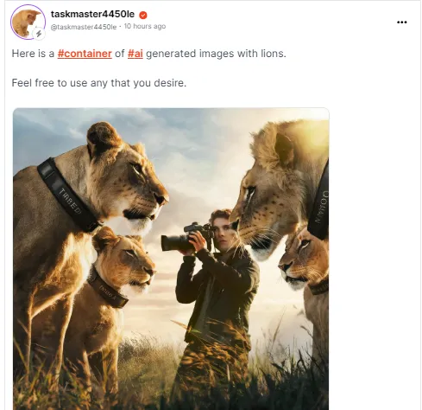This screenshot has width=422, height=410.
Task: Click the 'Feel free to use' sentence
Action: point(99,83)
